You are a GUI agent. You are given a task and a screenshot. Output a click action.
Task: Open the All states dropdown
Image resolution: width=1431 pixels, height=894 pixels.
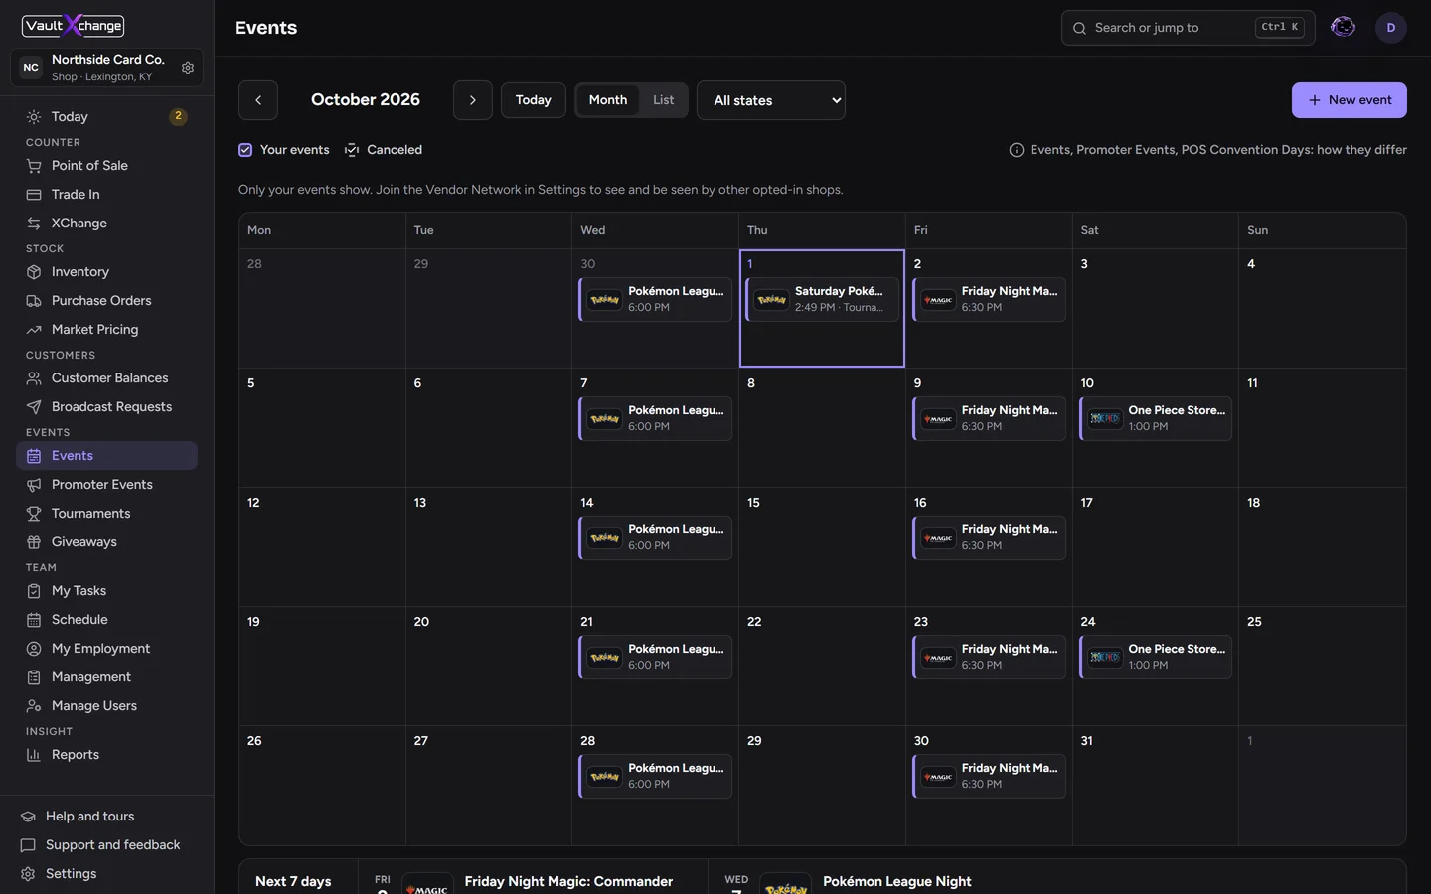(770, 100)
